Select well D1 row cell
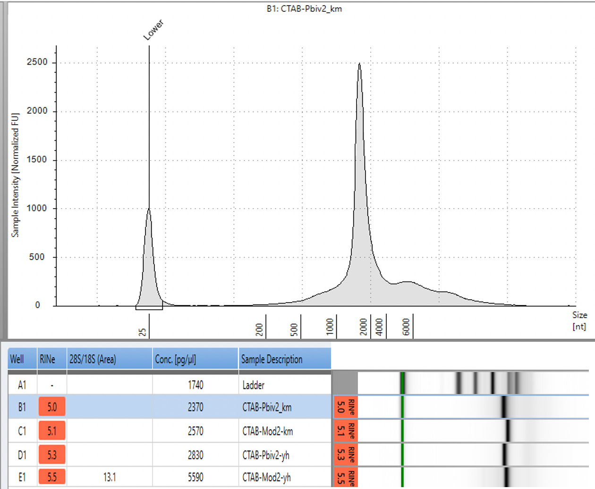 coord(22,455)
